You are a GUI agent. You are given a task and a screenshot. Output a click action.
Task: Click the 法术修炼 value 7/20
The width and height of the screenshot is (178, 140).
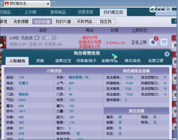pos(128,89)
